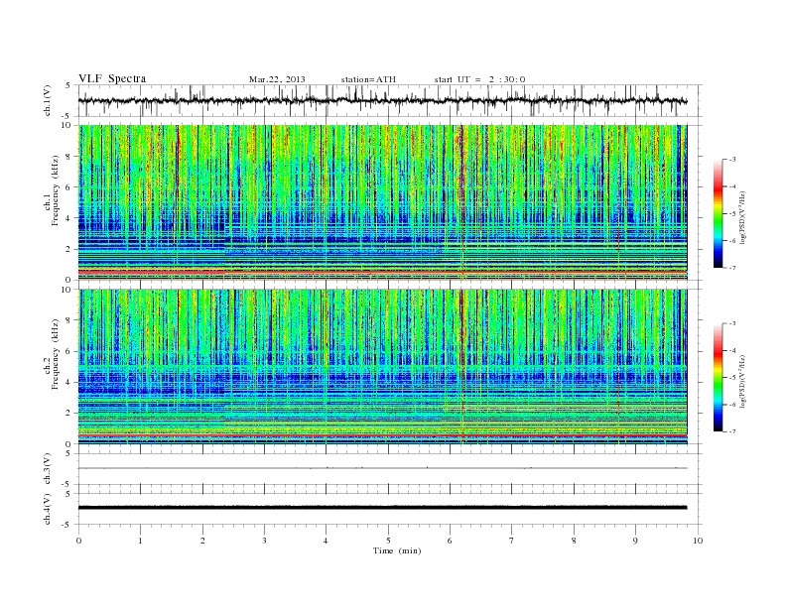Click the "-5" tick on ch.3(V) axis
Screen dimensions: 786x607
tap(67, 484)
